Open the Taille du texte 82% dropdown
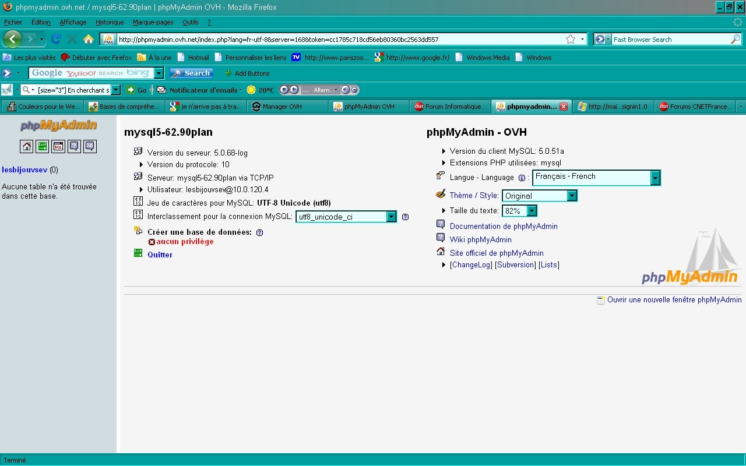 (519, 211)
